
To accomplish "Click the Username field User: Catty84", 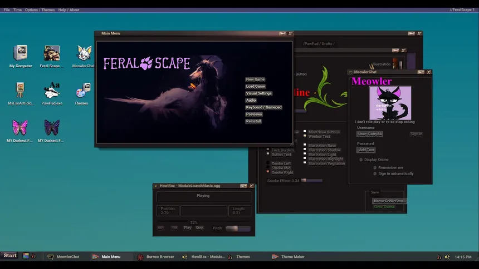I will 370,134.
